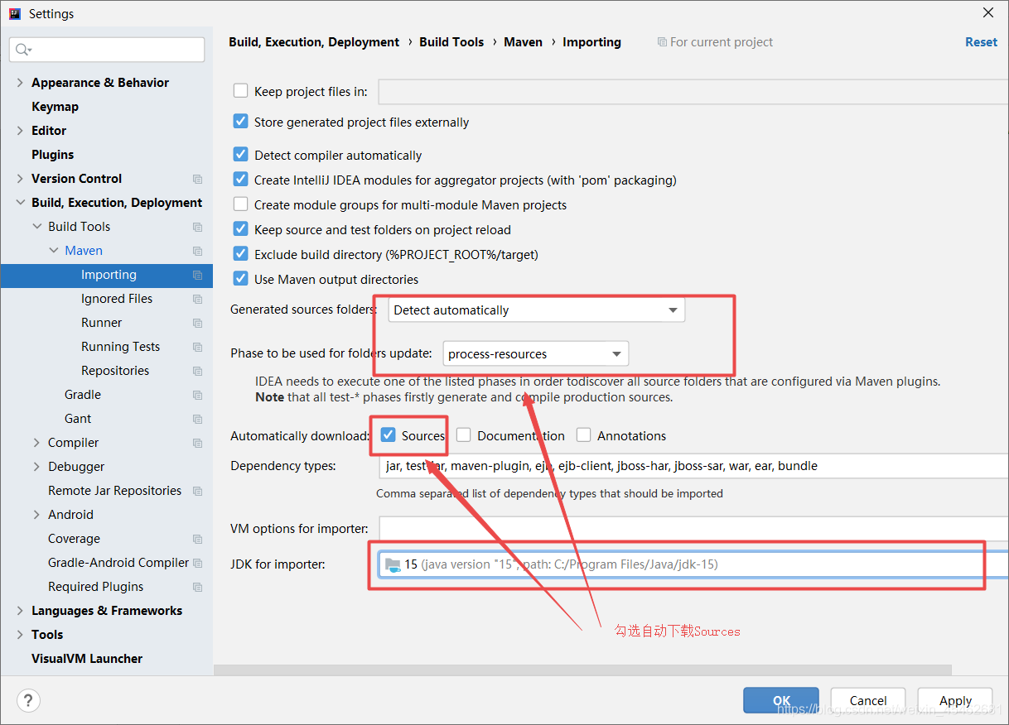Viewport: 1009px width, 725px height.
Task: Enable automatic download of Annotations
Action: (584, 435)
